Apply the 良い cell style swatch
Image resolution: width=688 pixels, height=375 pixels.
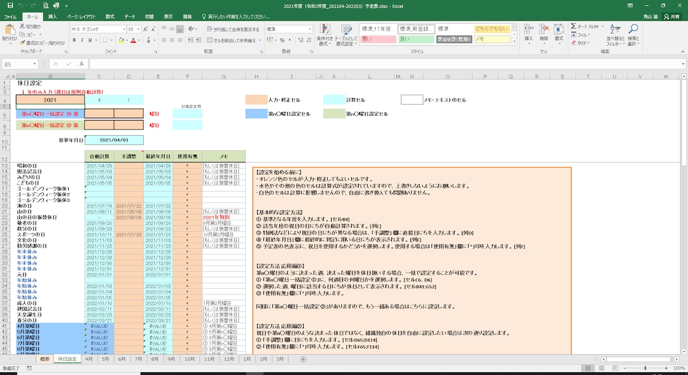coord(416,39)
